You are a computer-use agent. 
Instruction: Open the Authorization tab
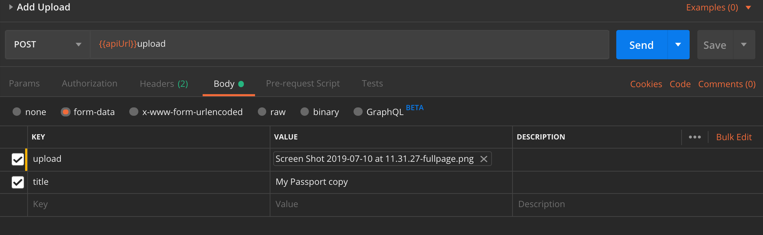coord(89,84)
